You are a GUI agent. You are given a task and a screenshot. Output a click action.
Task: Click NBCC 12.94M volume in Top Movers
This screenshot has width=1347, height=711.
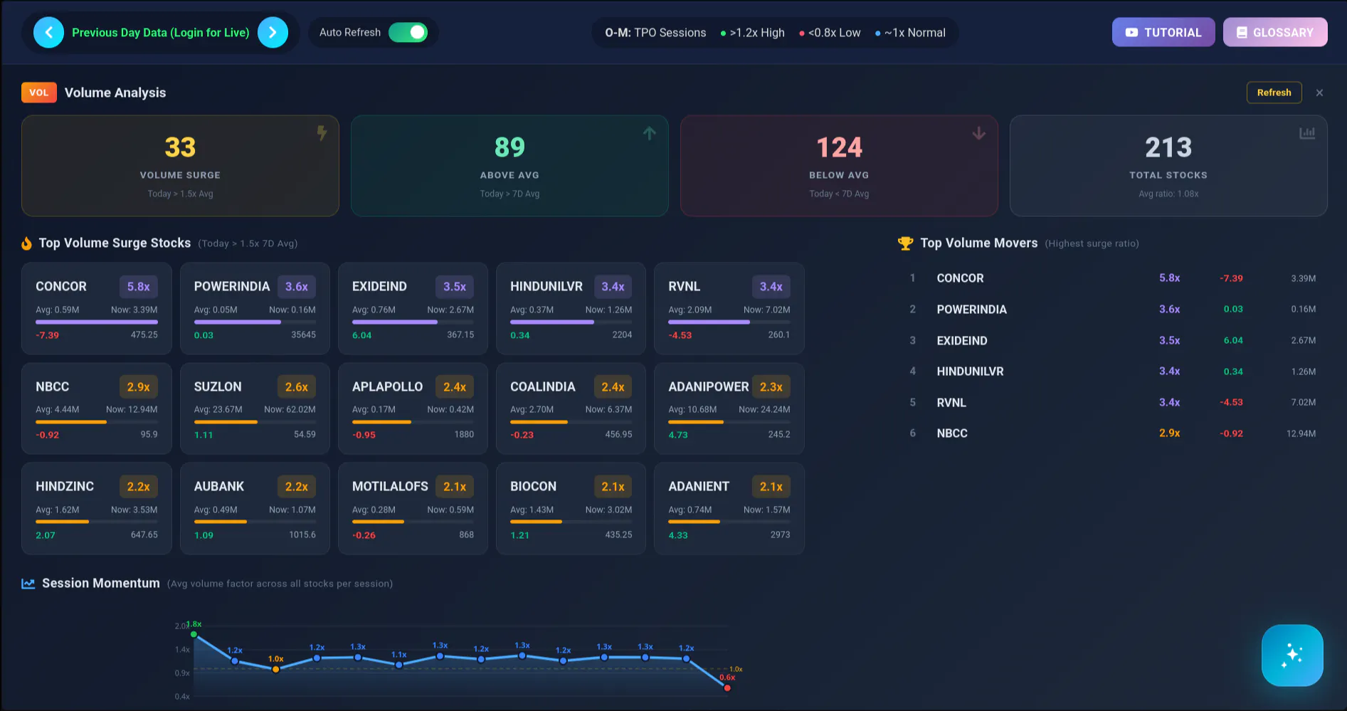click(1301, 433)
